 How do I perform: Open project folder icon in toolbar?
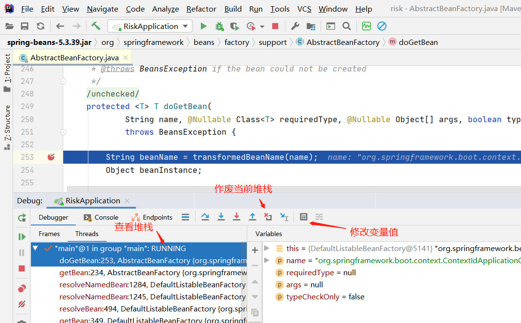(10, 26)
